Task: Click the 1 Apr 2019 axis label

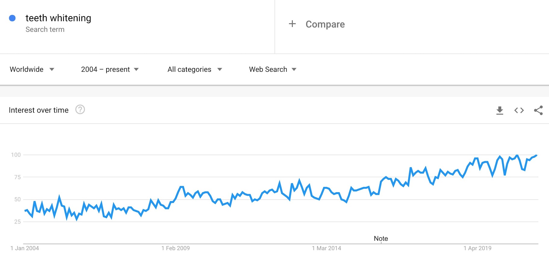Action: coord(477,248)
